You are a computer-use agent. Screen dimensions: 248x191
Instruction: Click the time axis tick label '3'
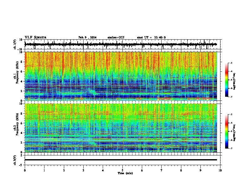click(x=83, y=170)
